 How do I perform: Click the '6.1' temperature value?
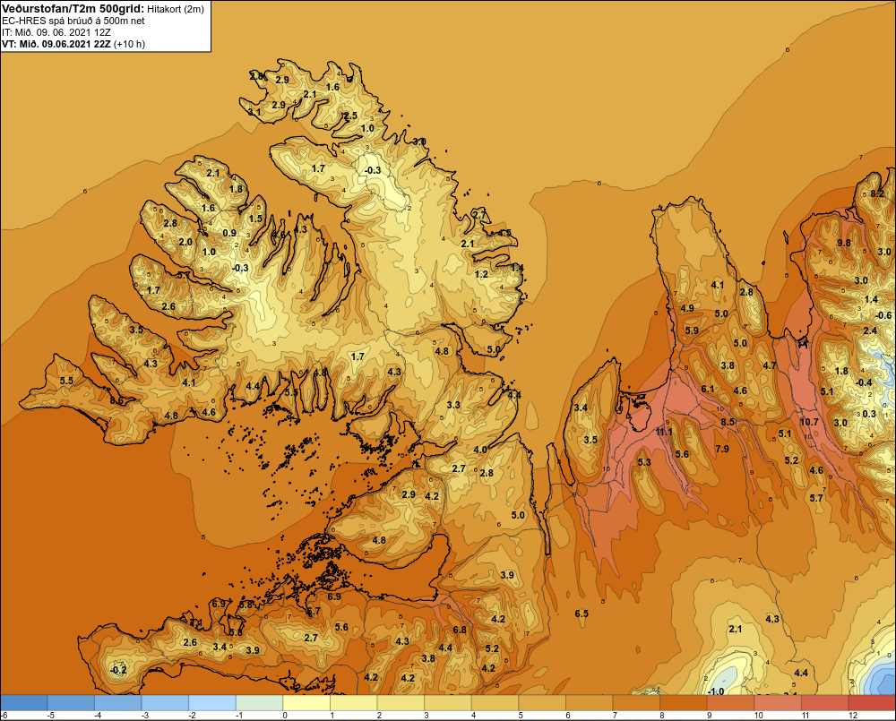tap(708, 389)
